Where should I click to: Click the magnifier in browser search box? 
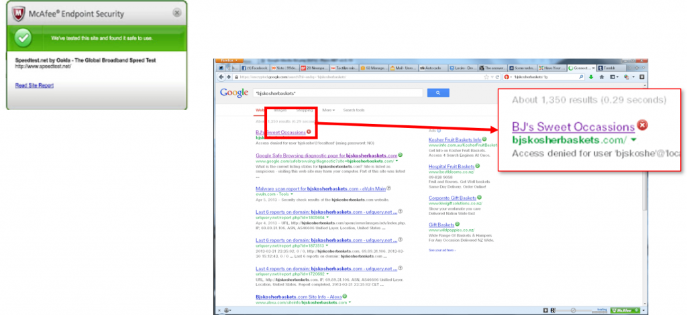(x=581, y=77)
